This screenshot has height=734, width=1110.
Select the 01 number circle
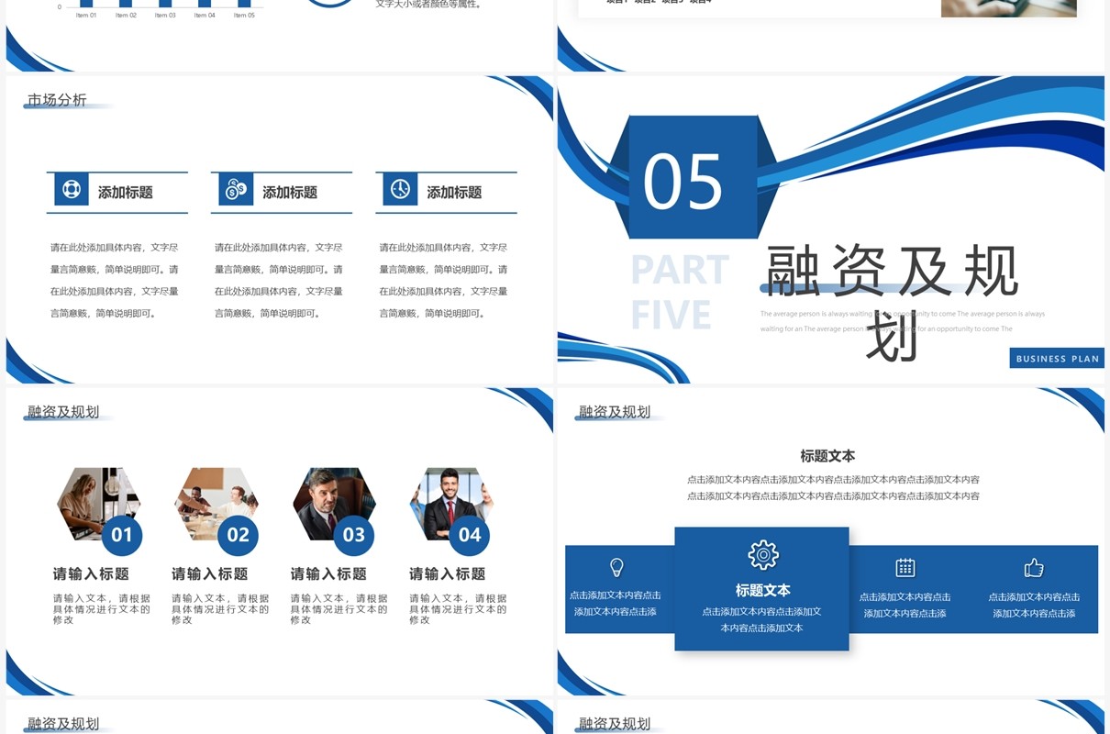click(x=122, y=535)
